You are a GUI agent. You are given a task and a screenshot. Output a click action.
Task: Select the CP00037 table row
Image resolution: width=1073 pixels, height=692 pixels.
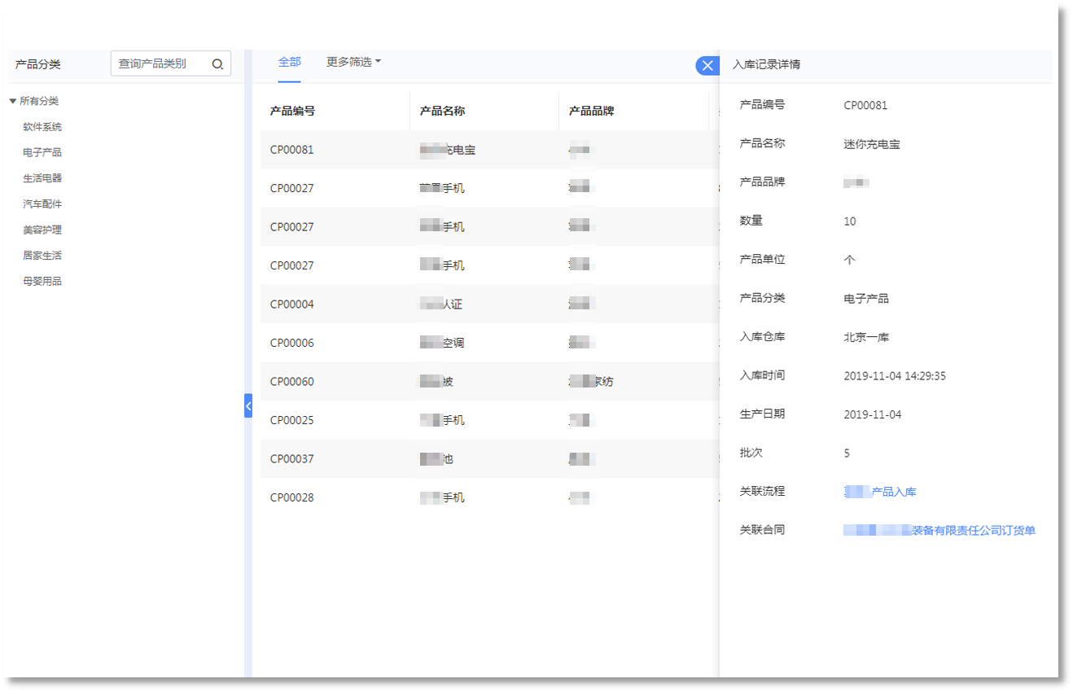click(x=490, y=459)
